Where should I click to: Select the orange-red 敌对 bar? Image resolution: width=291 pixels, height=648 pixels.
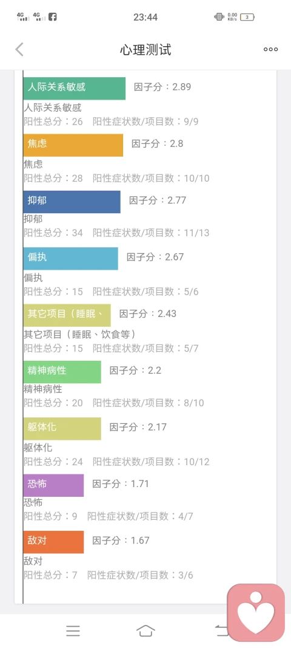pos(54,541)
